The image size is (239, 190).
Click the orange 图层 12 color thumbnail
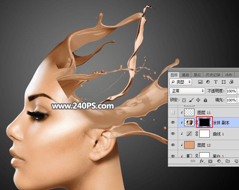point(189,145)
